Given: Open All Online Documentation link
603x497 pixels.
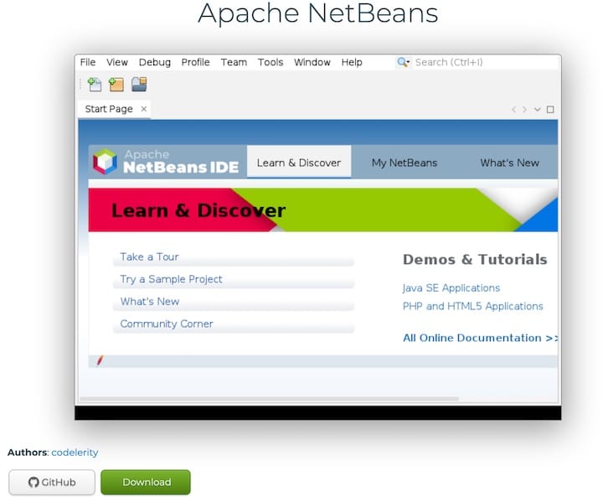Looking at the screenshot, I should coord(480,338).
